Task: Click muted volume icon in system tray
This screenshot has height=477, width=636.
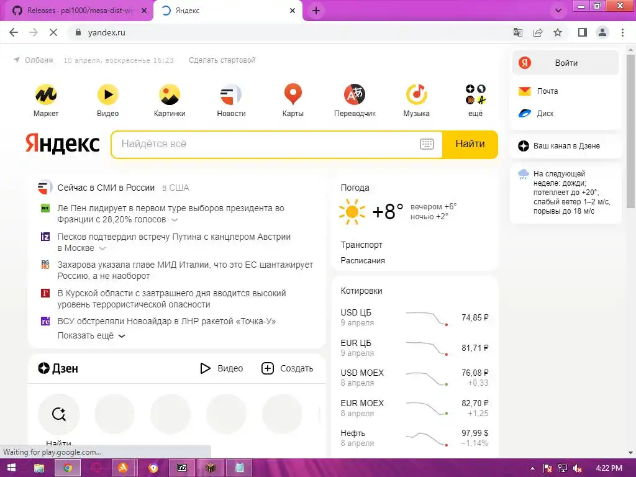Action: (x=578, y=468)
